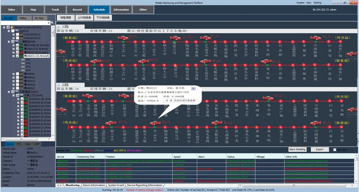Collapse route 2路 using its triangle icon
This screenshot has height=192, width=359.
(x=59, y=85)
